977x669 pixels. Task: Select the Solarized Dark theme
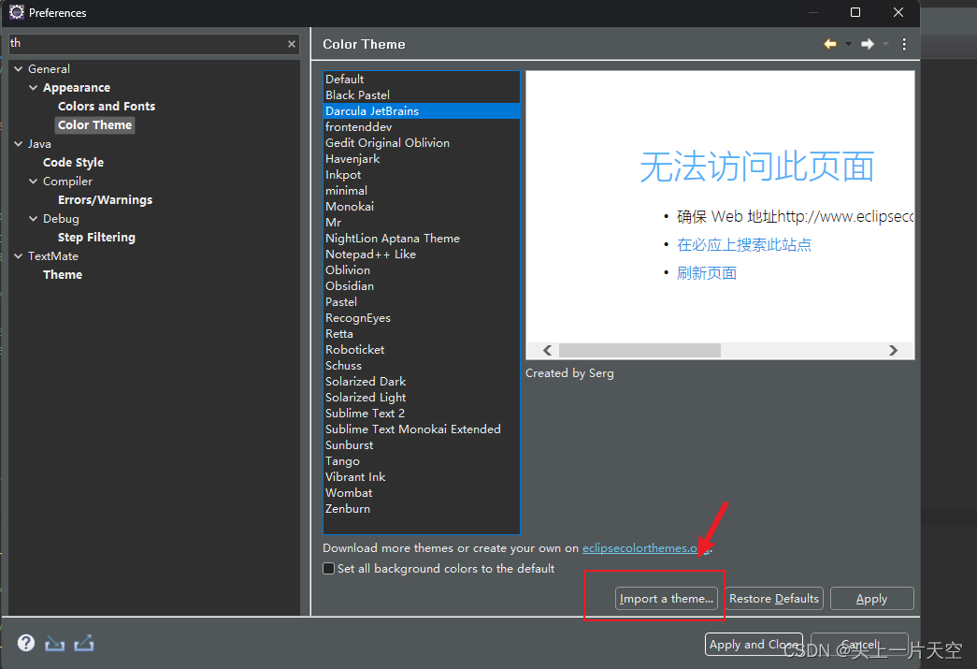[422, 382]
